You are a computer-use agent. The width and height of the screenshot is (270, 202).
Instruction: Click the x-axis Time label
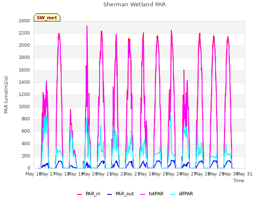click(239, 181)
